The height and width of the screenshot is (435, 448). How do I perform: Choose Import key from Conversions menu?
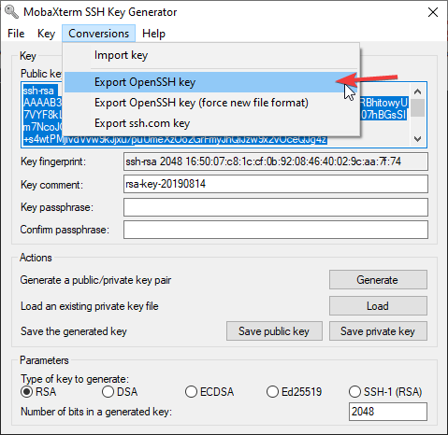tap(210, 55)
